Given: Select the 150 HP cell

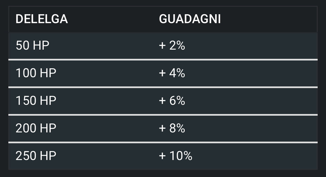Looking at the screenshot, I should pyautogui.click(x=36, y=100).
